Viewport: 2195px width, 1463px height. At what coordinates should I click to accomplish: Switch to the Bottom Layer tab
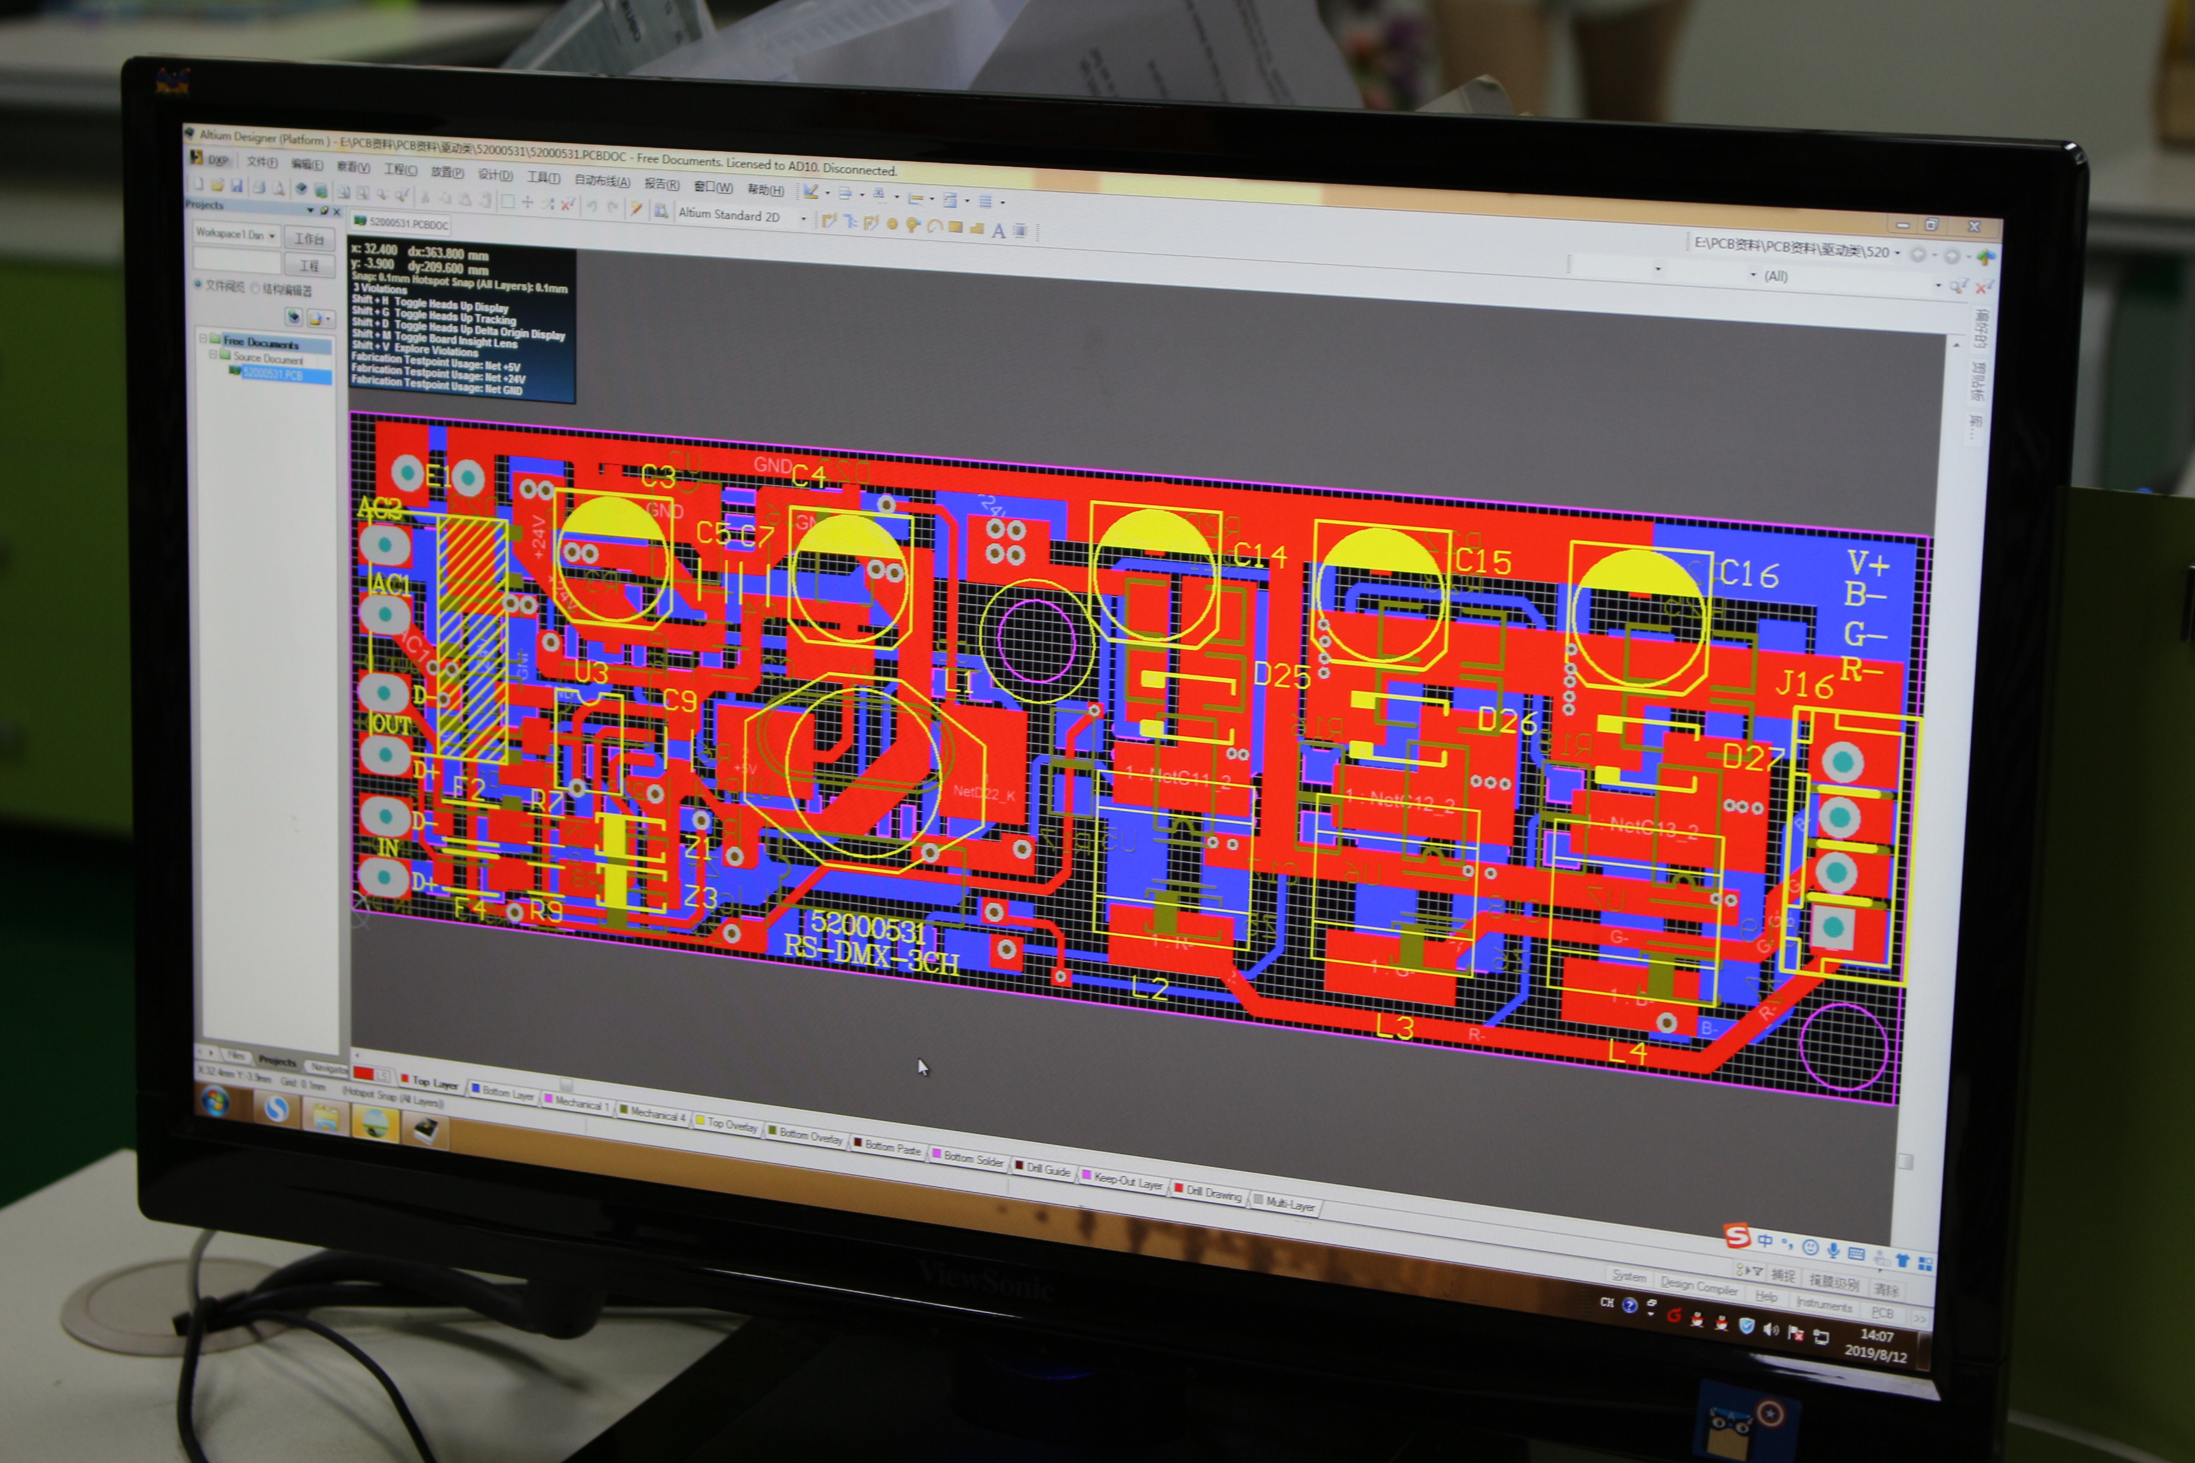[x=502, y=1092]
